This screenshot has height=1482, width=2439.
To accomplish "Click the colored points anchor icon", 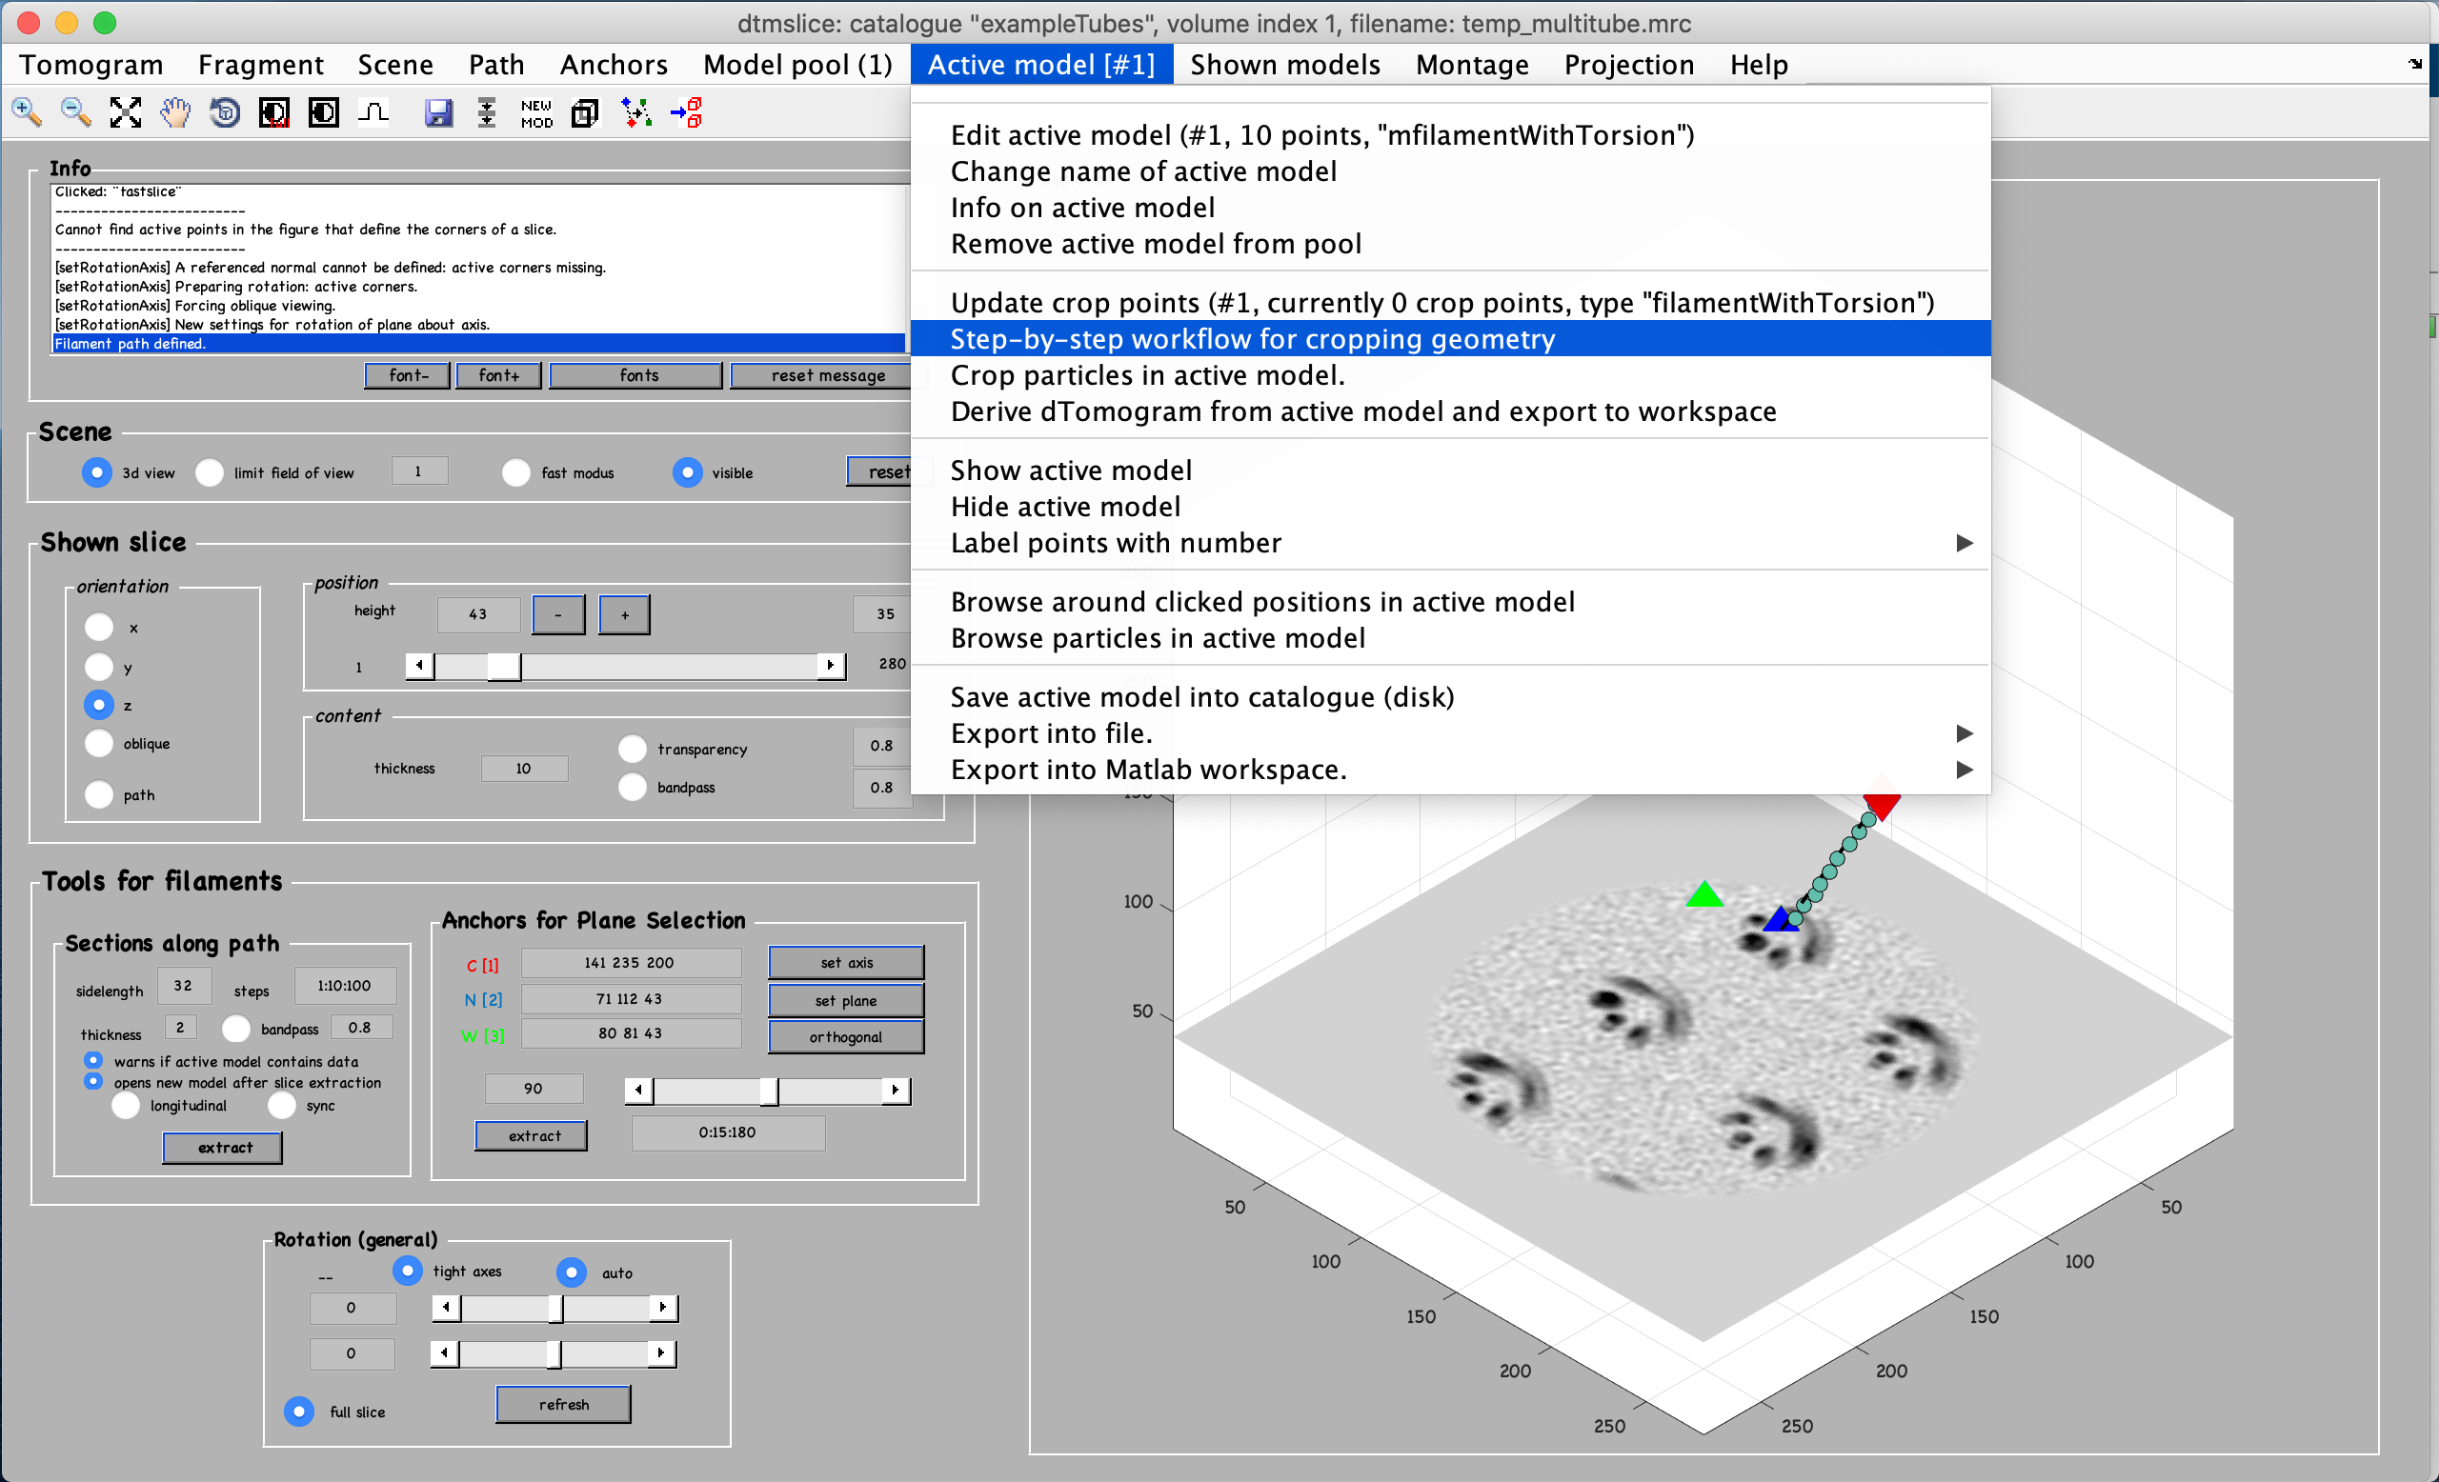I will (x=636, y=112).
